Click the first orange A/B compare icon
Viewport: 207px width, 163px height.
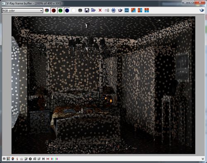[x=133, y=10]
